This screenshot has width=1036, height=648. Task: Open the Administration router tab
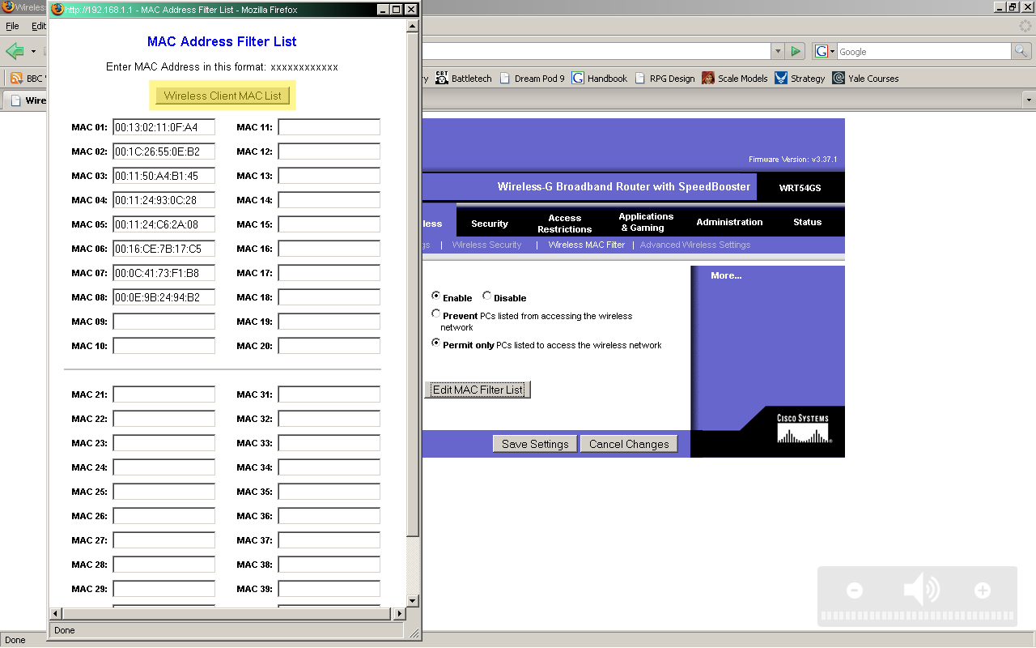click(729, 222)
